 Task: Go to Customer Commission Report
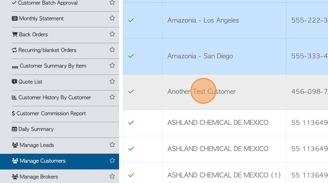[x=51, y=113]
